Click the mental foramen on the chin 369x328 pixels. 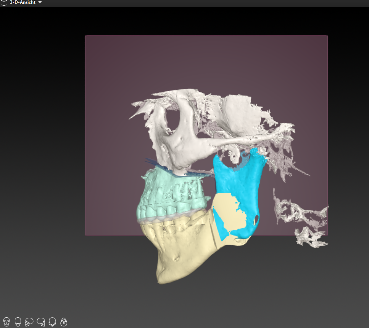(x=177, y=260)
